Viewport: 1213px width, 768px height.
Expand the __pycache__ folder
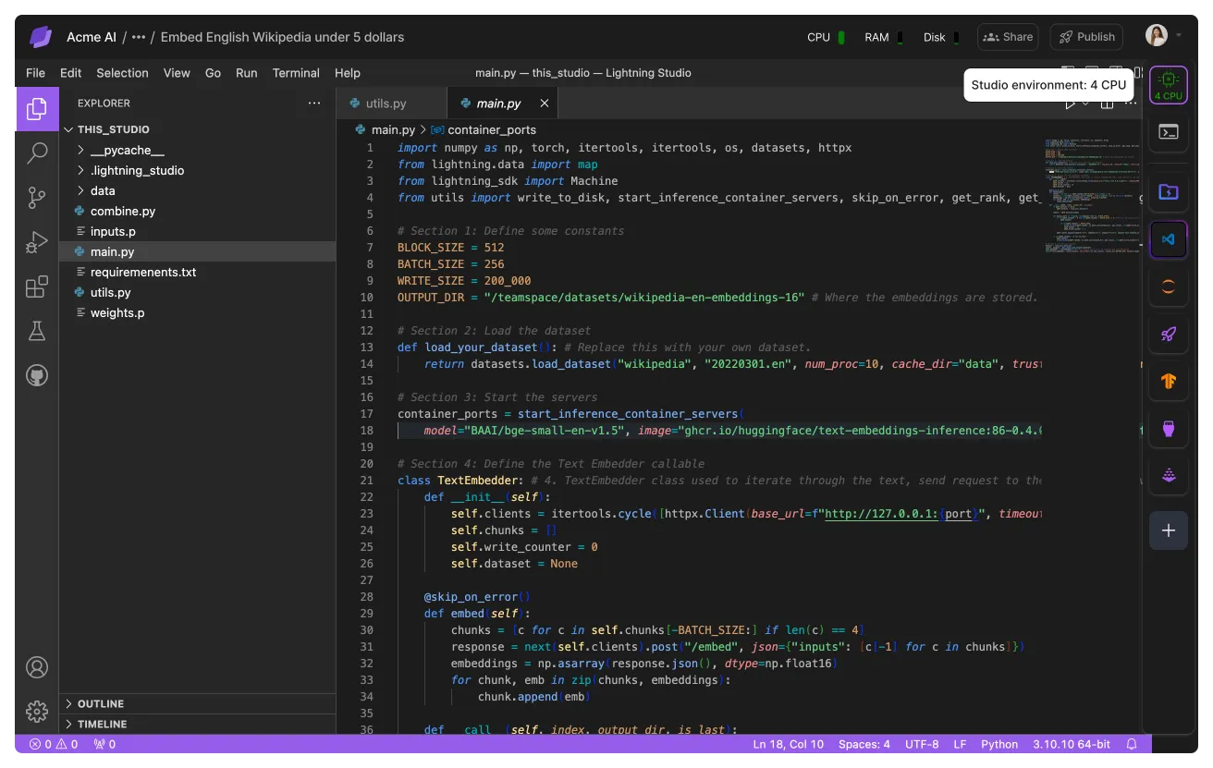127,150
